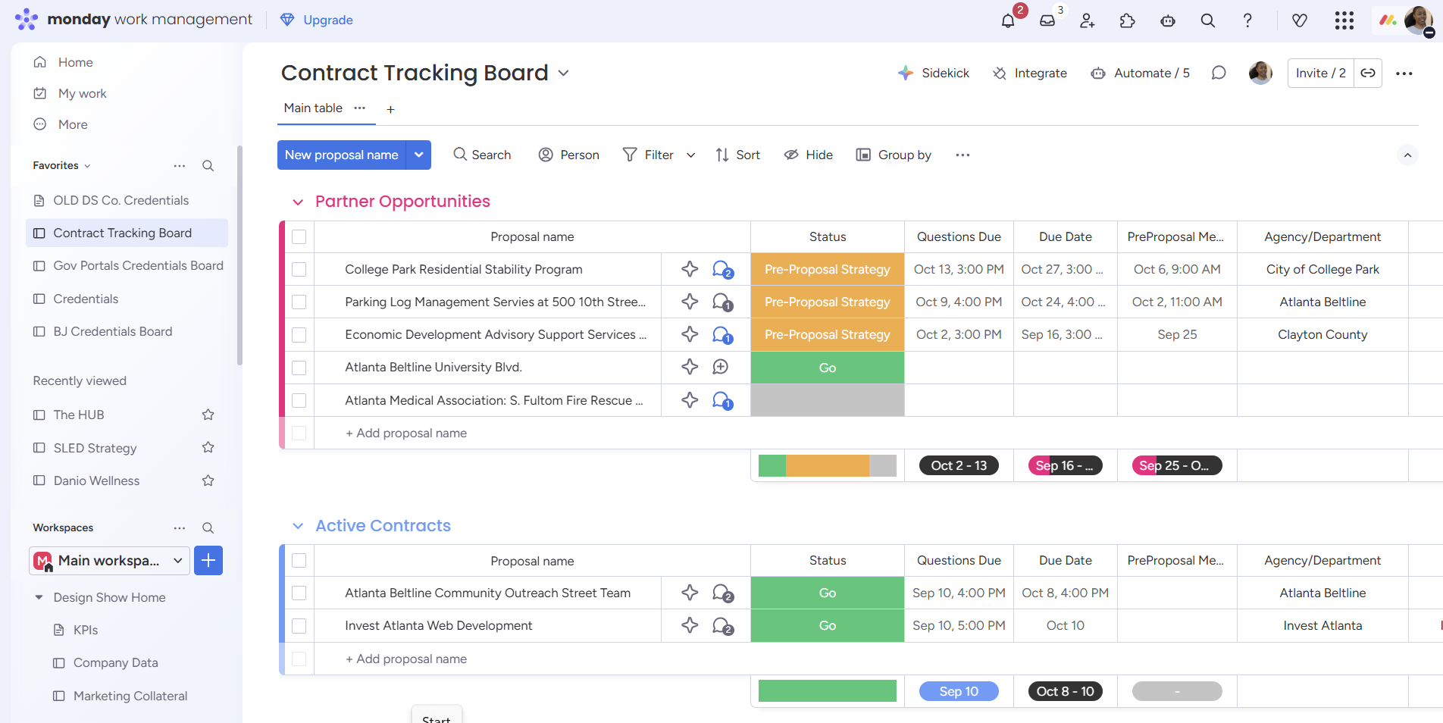
Task: Click the top bar search magnifier
Action: pyautogui.click(x=1208, y=20)
